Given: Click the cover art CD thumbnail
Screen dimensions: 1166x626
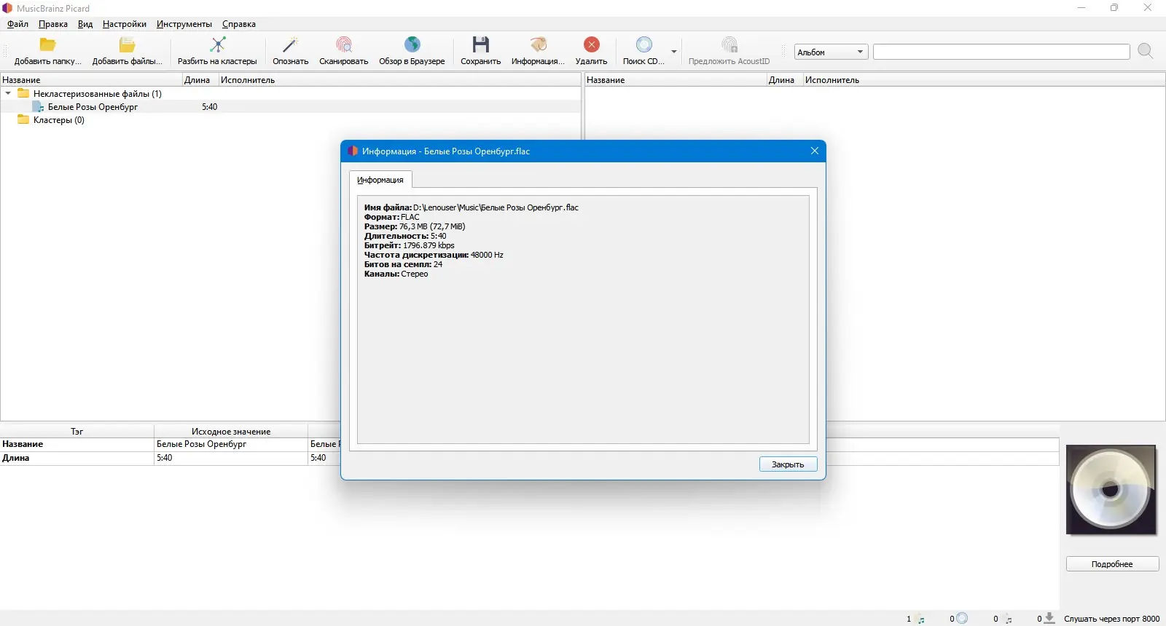Looking at the screenshot, I should tap(1111, 490).
